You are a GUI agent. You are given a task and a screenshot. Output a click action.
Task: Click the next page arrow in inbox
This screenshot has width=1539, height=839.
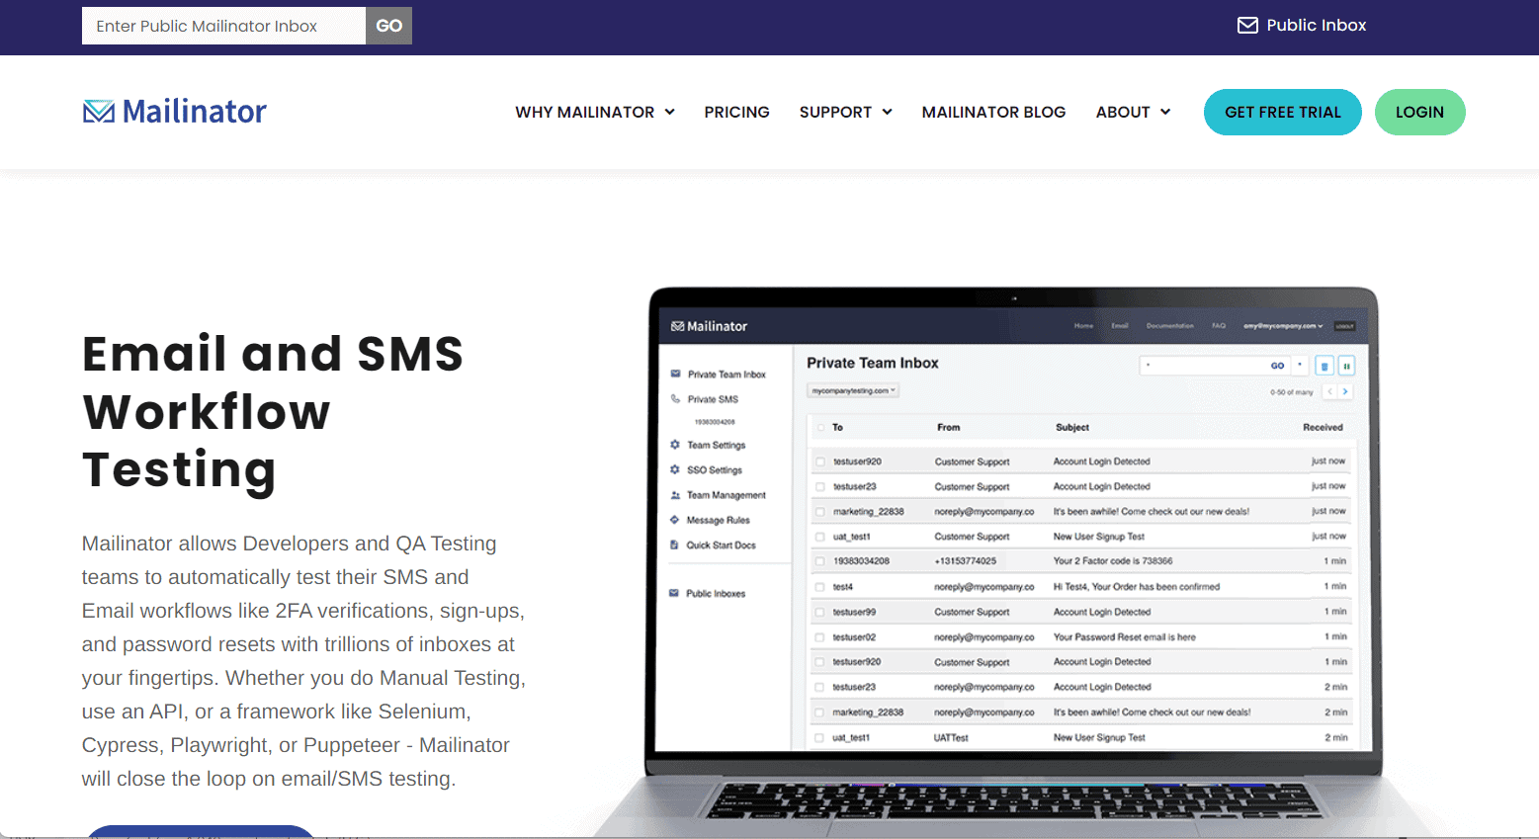[1345, 392]
